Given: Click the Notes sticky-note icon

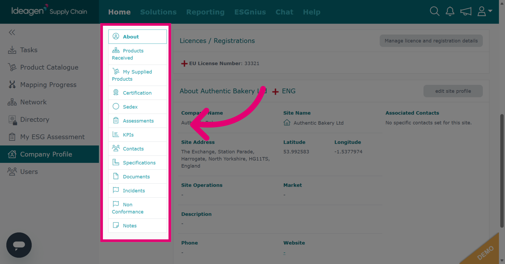Looking at the screenshot, I should 116,225.
